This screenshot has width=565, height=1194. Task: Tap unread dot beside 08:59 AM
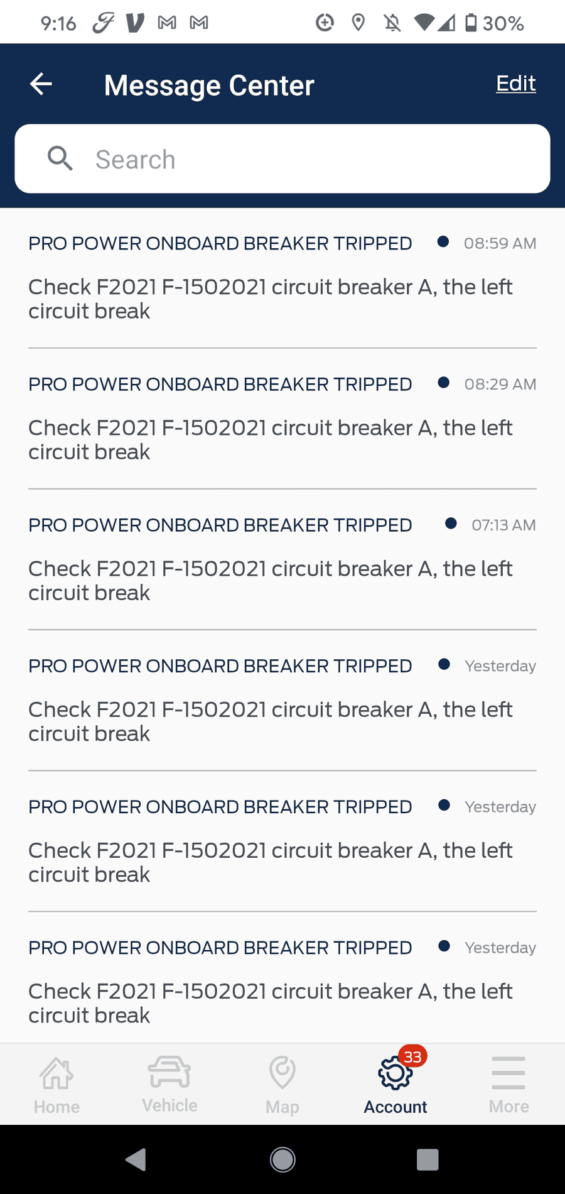[x=443, y=242]
